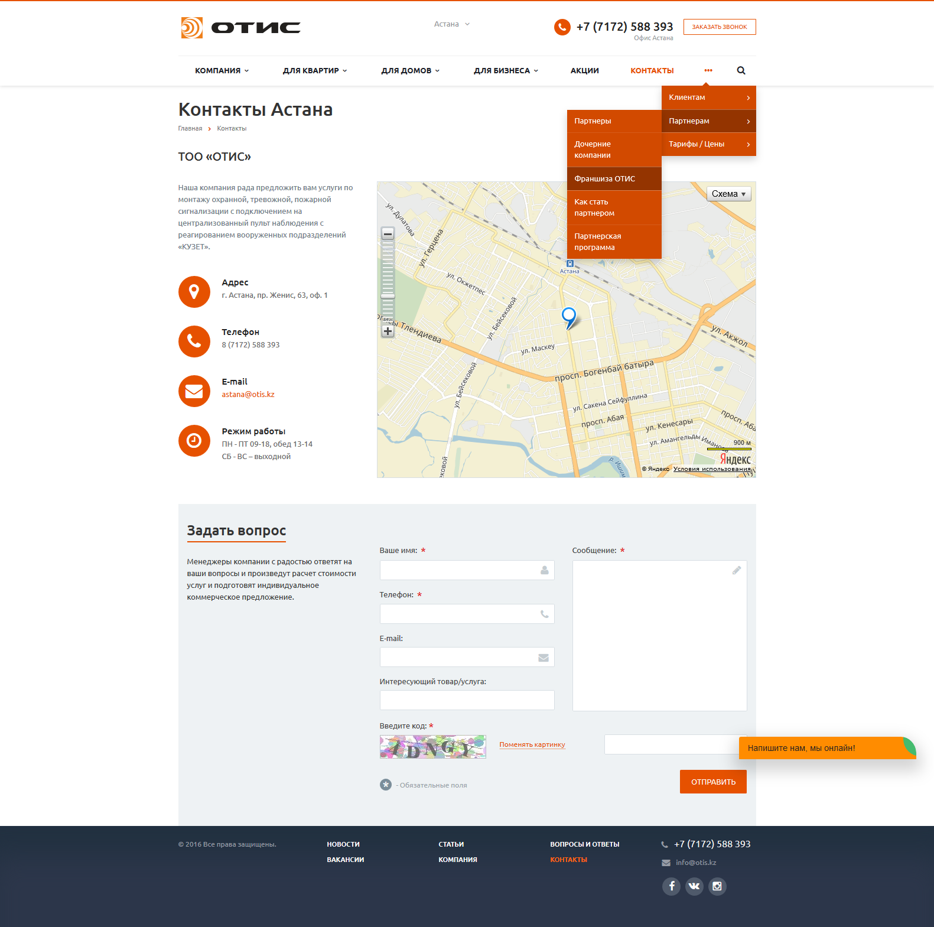Viewport: 934px width, 927px height.
Task: Click the address location pin icon
Action: coord(194,292)
